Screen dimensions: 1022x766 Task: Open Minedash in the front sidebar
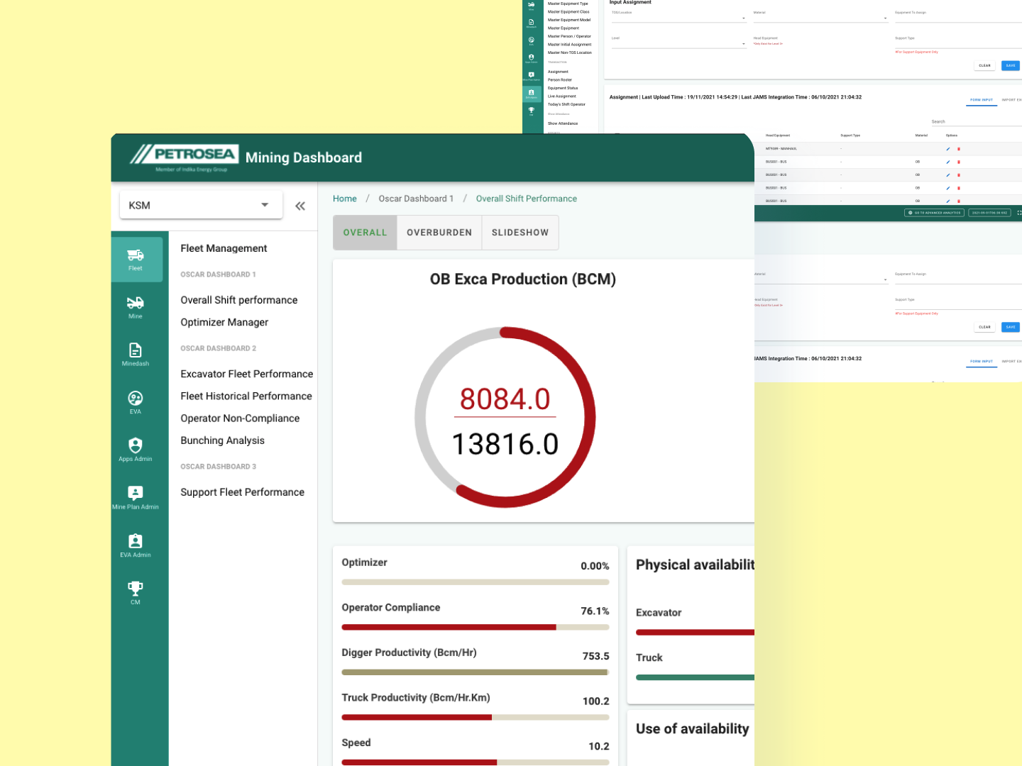coord(136,355)
